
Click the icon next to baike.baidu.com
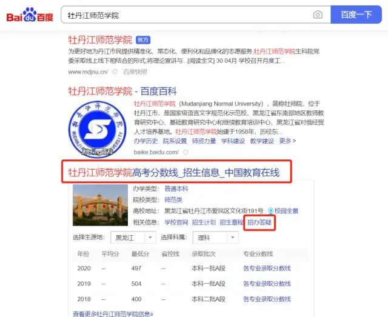[186, 152]
